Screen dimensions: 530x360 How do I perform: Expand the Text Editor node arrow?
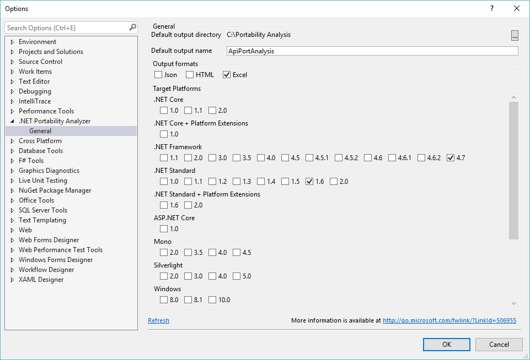pyautogui.click(x=12, y=81)
